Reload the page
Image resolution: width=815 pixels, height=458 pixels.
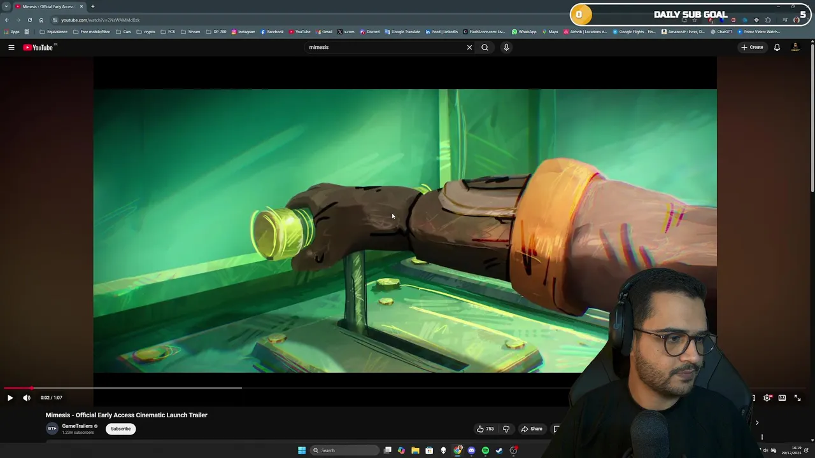tap(30, 20)
